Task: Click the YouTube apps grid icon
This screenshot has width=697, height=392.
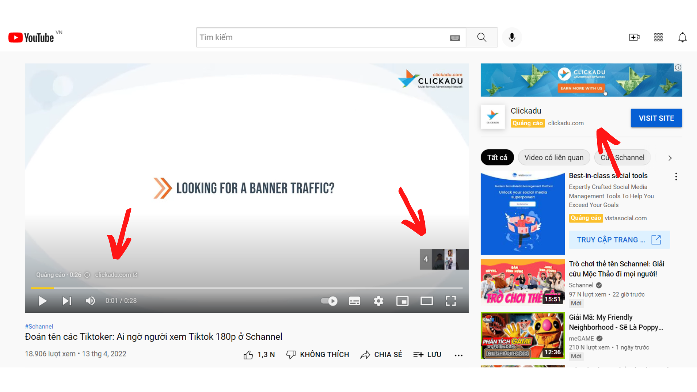Action: (658, 37)
